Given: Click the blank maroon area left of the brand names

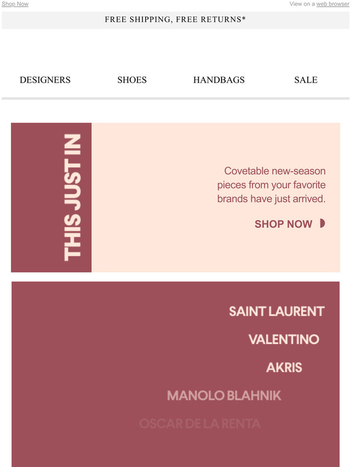Looking at the screenshot, I should [74, 372].
